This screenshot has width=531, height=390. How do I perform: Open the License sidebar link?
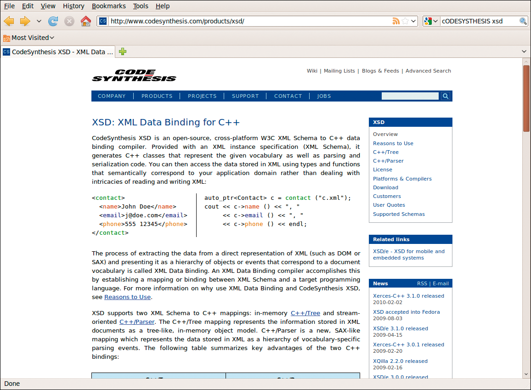click(x=383, y=170)
